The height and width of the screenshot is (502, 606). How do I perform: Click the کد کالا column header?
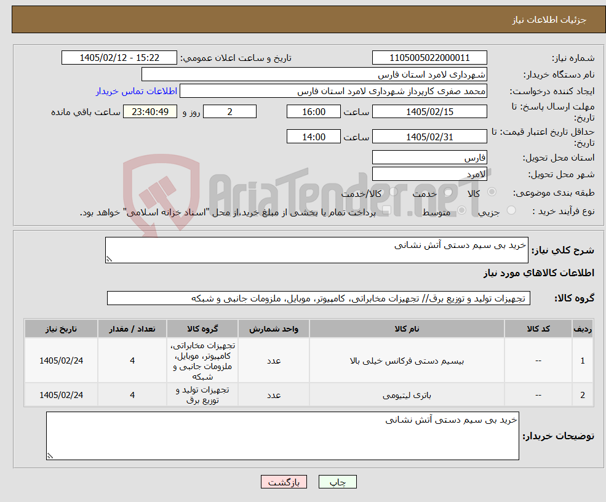tap(538, 329)
